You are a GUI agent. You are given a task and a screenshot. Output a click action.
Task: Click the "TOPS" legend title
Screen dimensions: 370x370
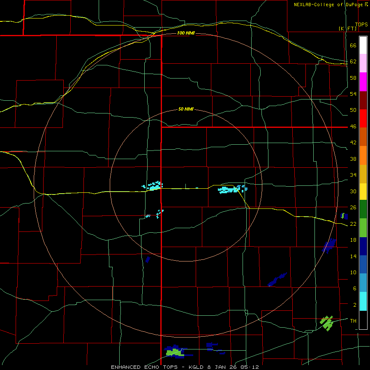pos(361,25)
